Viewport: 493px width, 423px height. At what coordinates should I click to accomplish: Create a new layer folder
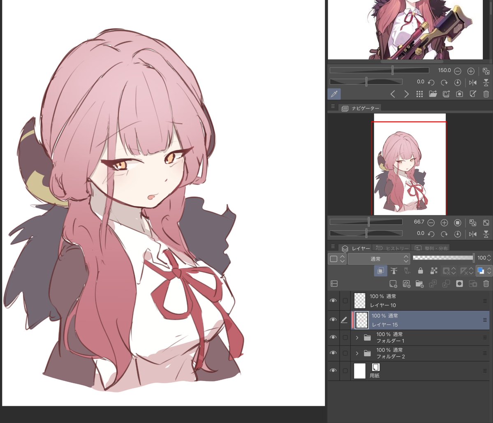(419, 284)
